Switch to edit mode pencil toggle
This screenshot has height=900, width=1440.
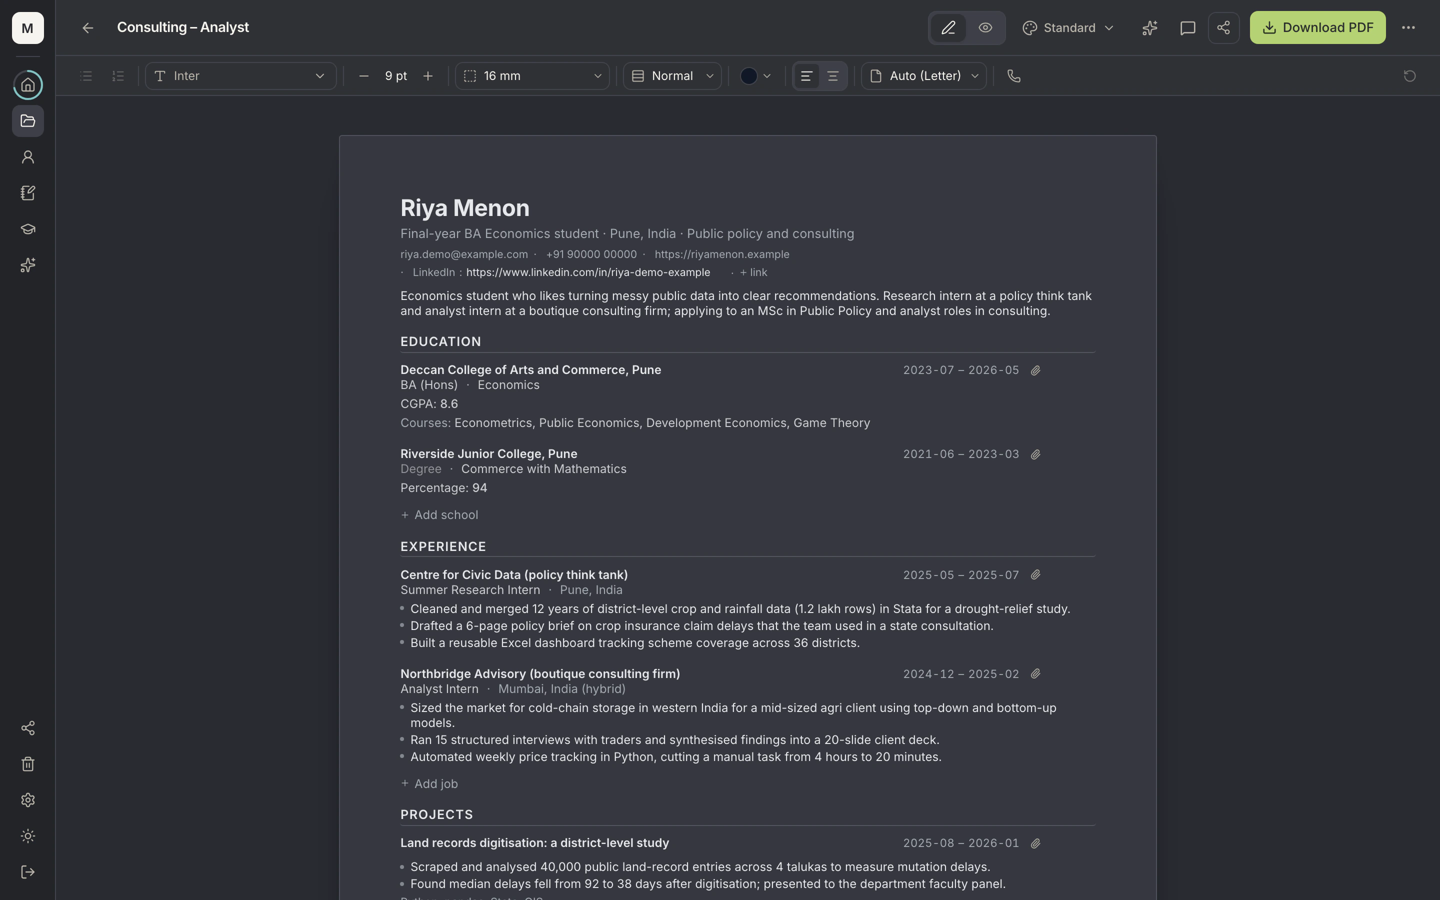point(948,28)
